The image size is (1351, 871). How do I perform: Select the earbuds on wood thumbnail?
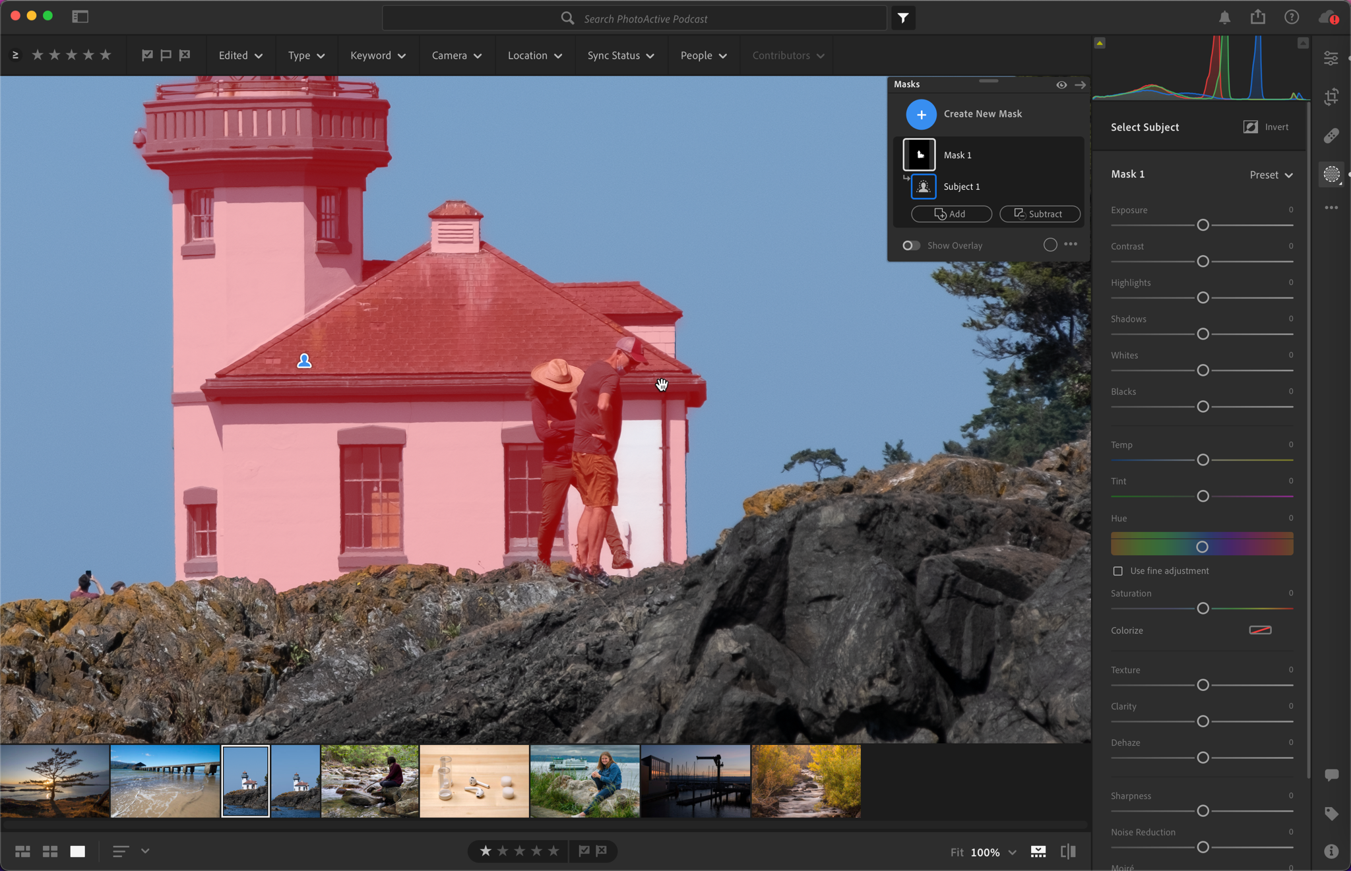point(474,781)
